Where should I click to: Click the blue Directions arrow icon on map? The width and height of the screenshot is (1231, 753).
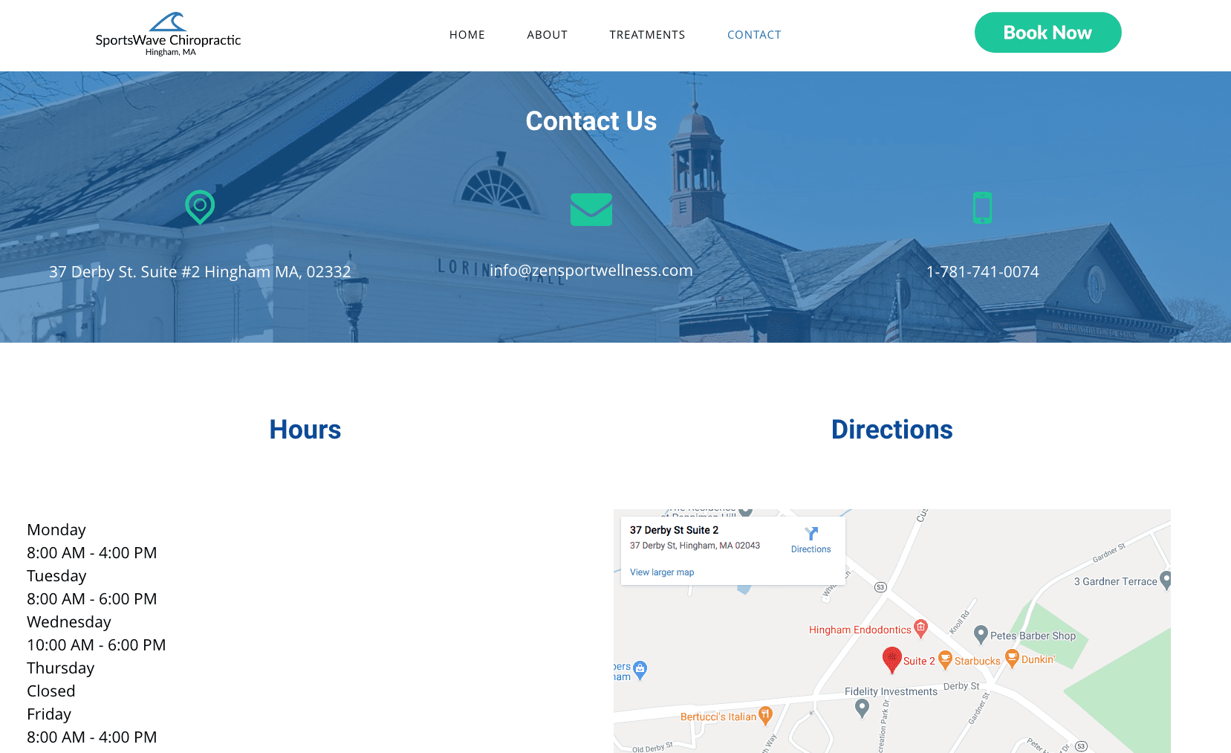tap(811, 534)
